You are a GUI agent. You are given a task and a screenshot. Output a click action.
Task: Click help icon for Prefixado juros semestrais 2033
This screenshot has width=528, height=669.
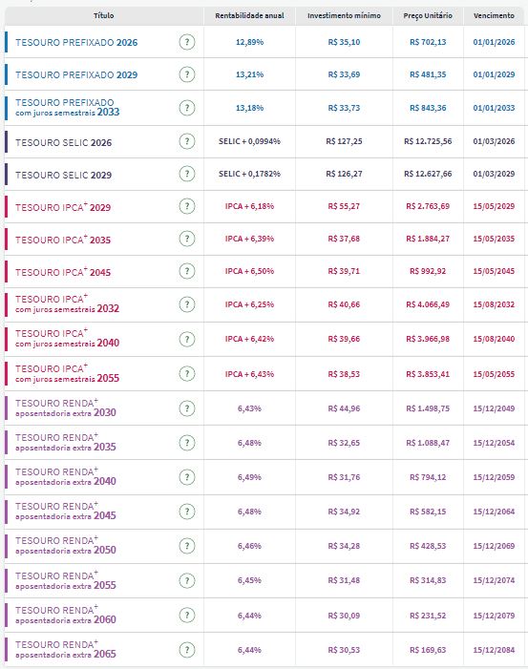(187, 108)
